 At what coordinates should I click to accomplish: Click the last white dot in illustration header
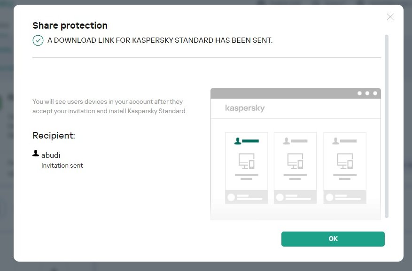point(375,93)
